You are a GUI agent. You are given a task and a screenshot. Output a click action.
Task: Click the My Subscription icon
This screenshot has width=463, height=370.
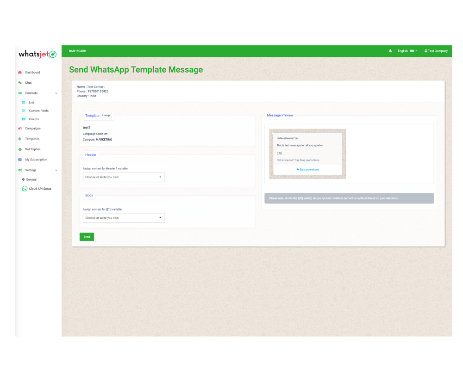click(x=20, y=160)
